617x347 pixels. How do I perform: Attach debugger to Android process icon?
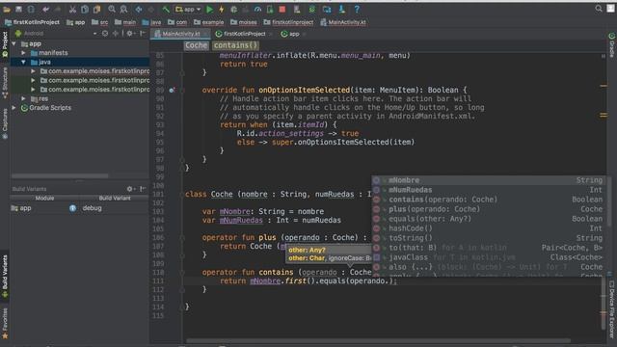click(270, 9)
